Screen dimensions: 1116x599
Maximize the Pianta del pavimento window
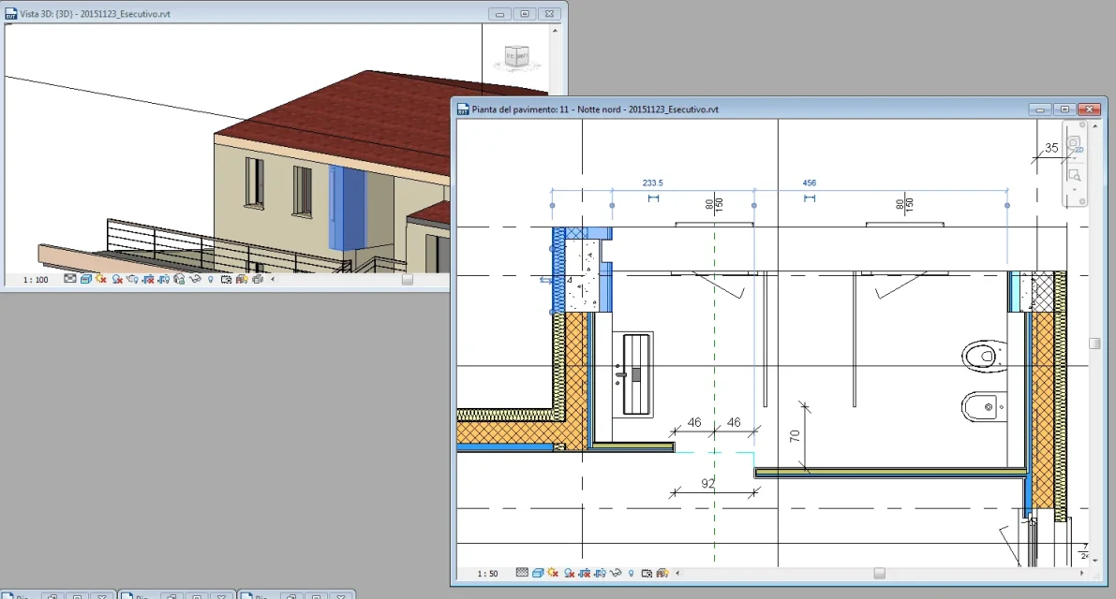(1064, 110)
